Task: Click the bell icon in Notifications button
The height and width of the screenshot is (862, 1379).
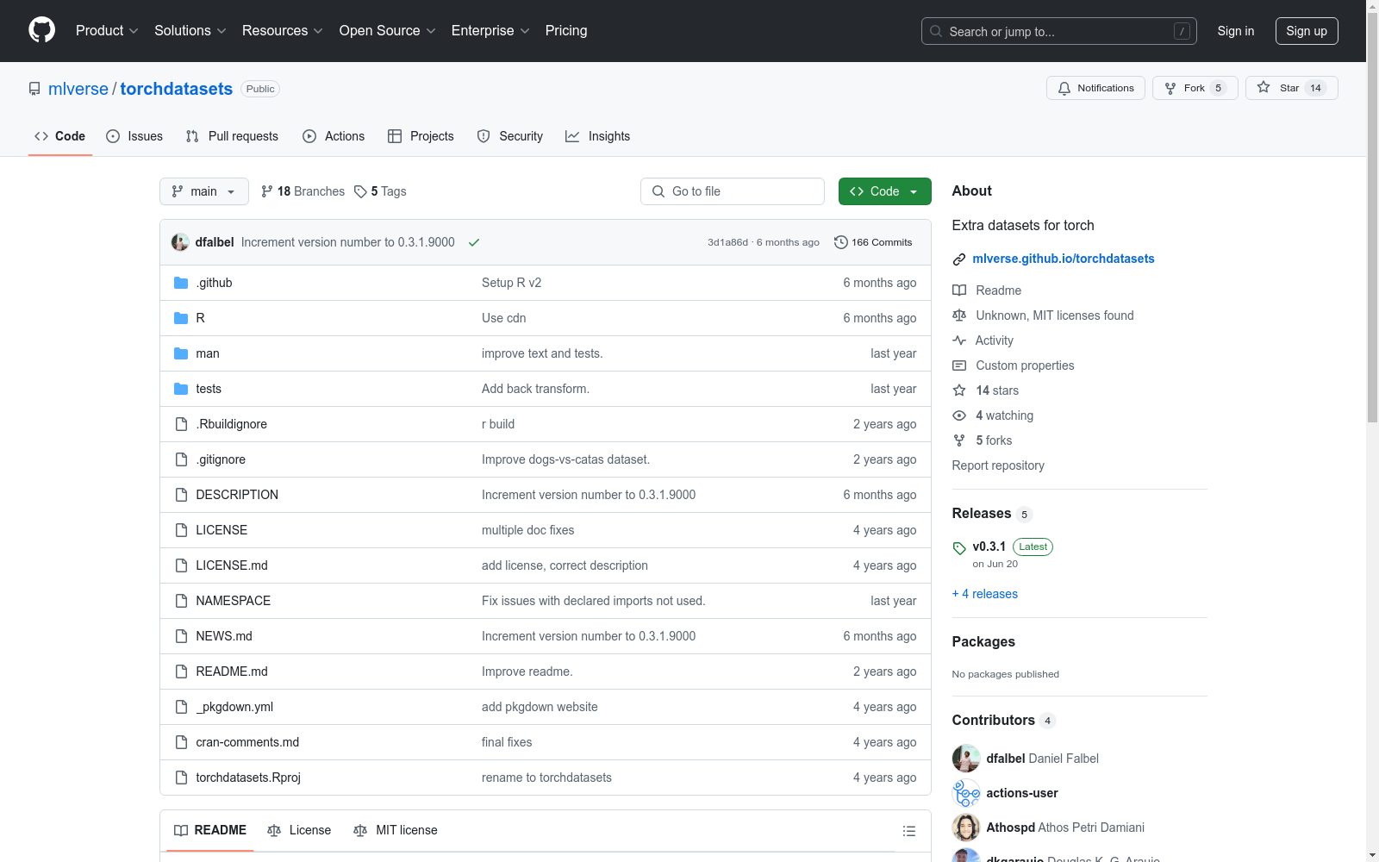Action: (1064, 88)
